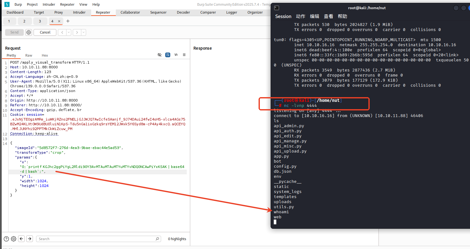The height and width of the screenshot is (249, 470).
Task: Open the View menu
Action: 83,4
